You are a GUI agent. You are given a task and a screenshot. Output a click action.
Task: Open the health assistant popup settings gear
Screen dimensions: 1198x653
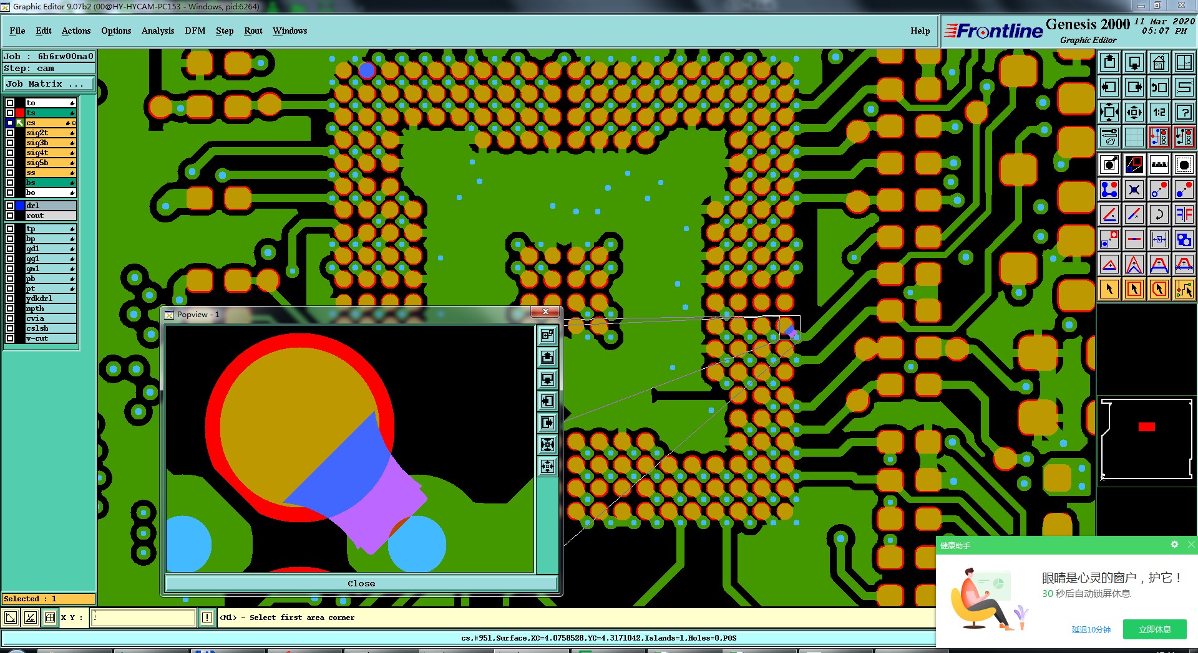click(x=1174, y=545)
